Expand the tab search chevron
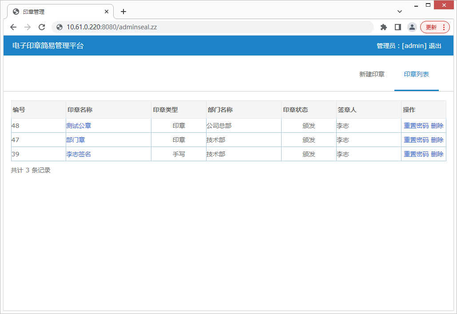457x314 pixels. pyautogui.click(x=400, y=12)
